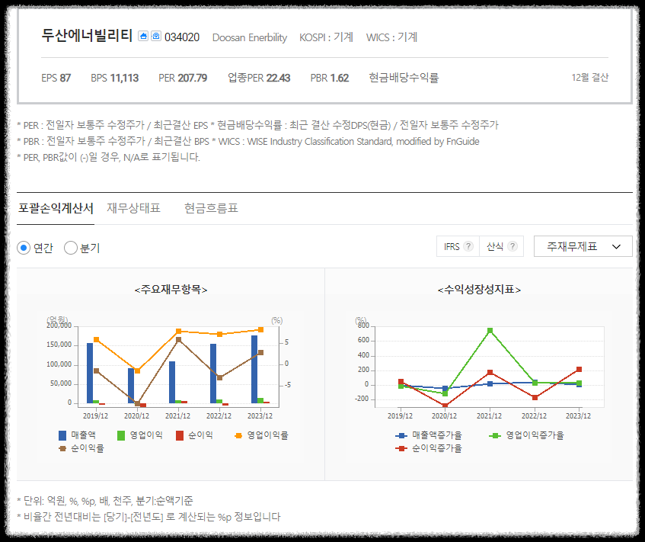This screenshot has height=542, width=645.
Task: Open the 산식 help question mark
Action: coord(512,246)
